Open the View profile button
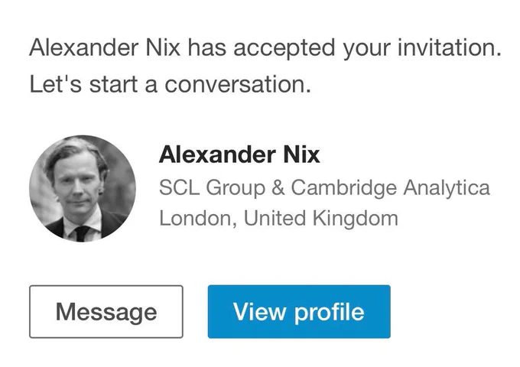Viewport: 520px width, 367px height. (x=299, y=312)
